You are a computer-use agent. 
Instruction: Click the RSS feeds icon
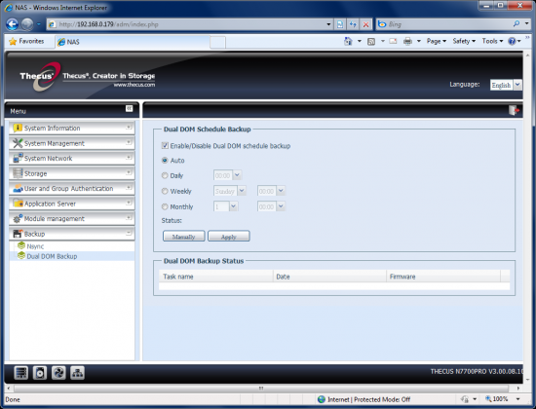coord(371,41)
